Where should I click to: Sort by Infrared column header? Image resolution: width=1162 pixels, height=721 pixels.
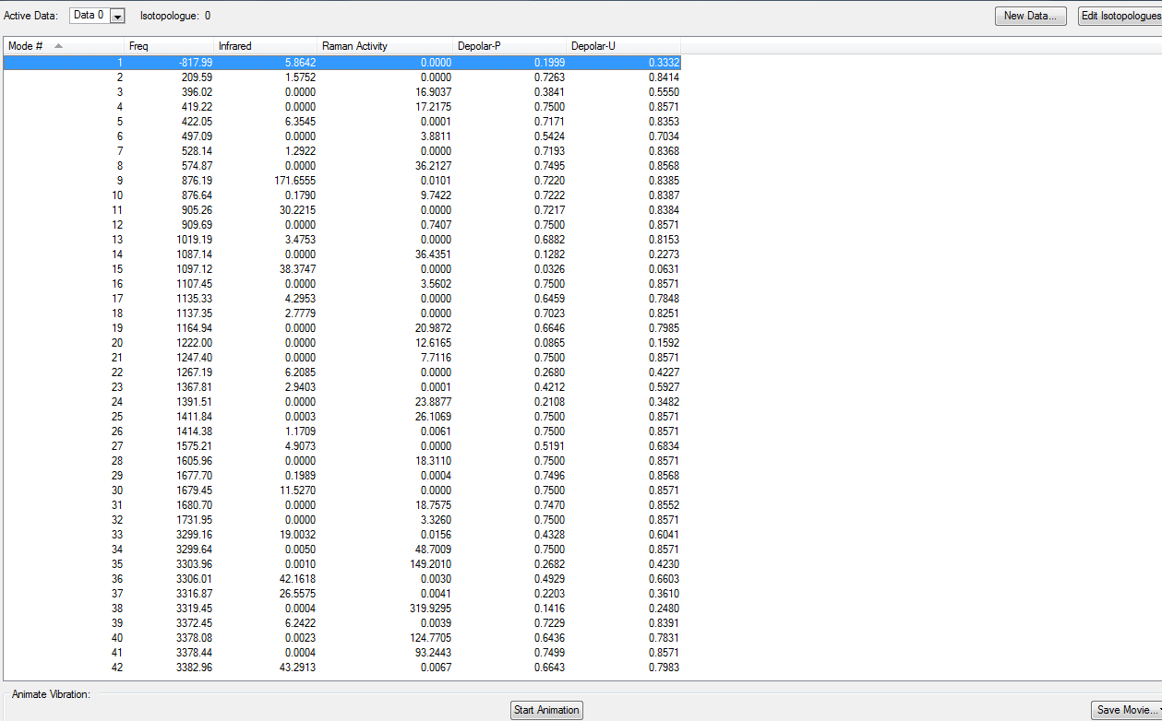(265, 46)
